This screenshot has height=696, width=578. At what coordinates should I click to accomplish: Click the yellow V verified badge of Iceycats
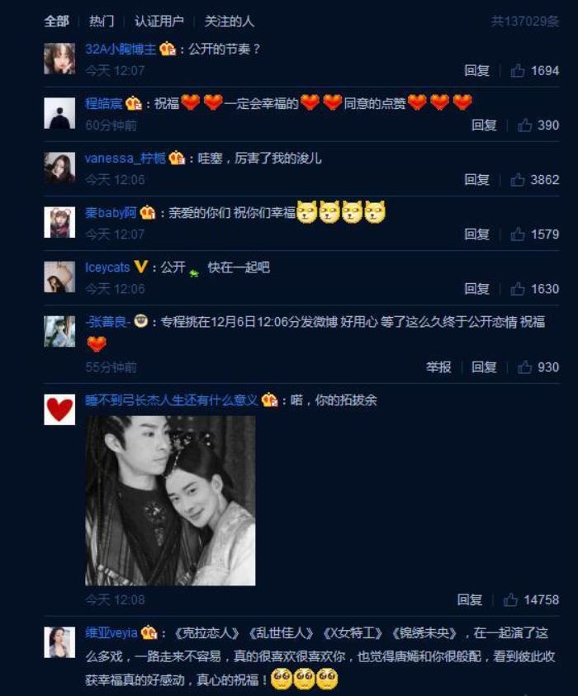coord(140,267)
